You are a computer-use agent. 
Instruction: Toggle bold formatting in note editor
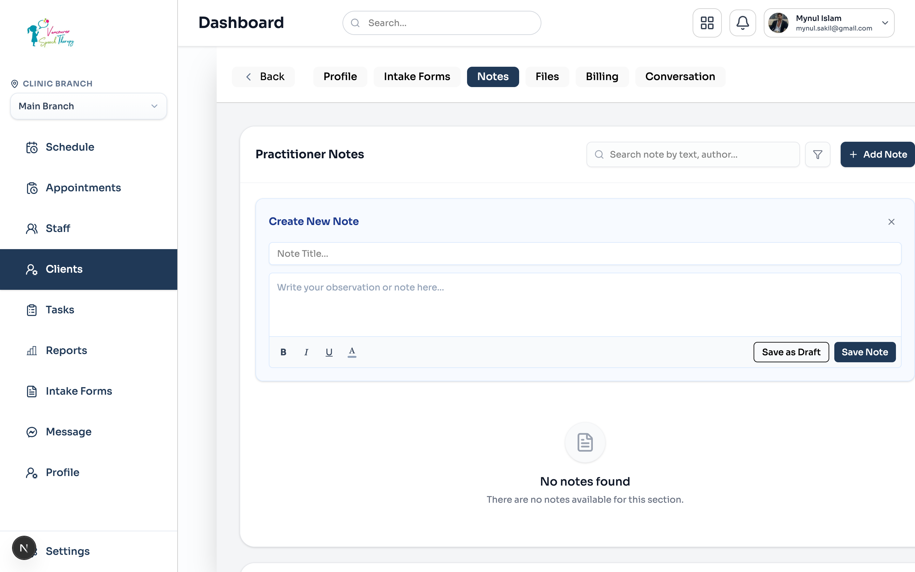(283, 352)
